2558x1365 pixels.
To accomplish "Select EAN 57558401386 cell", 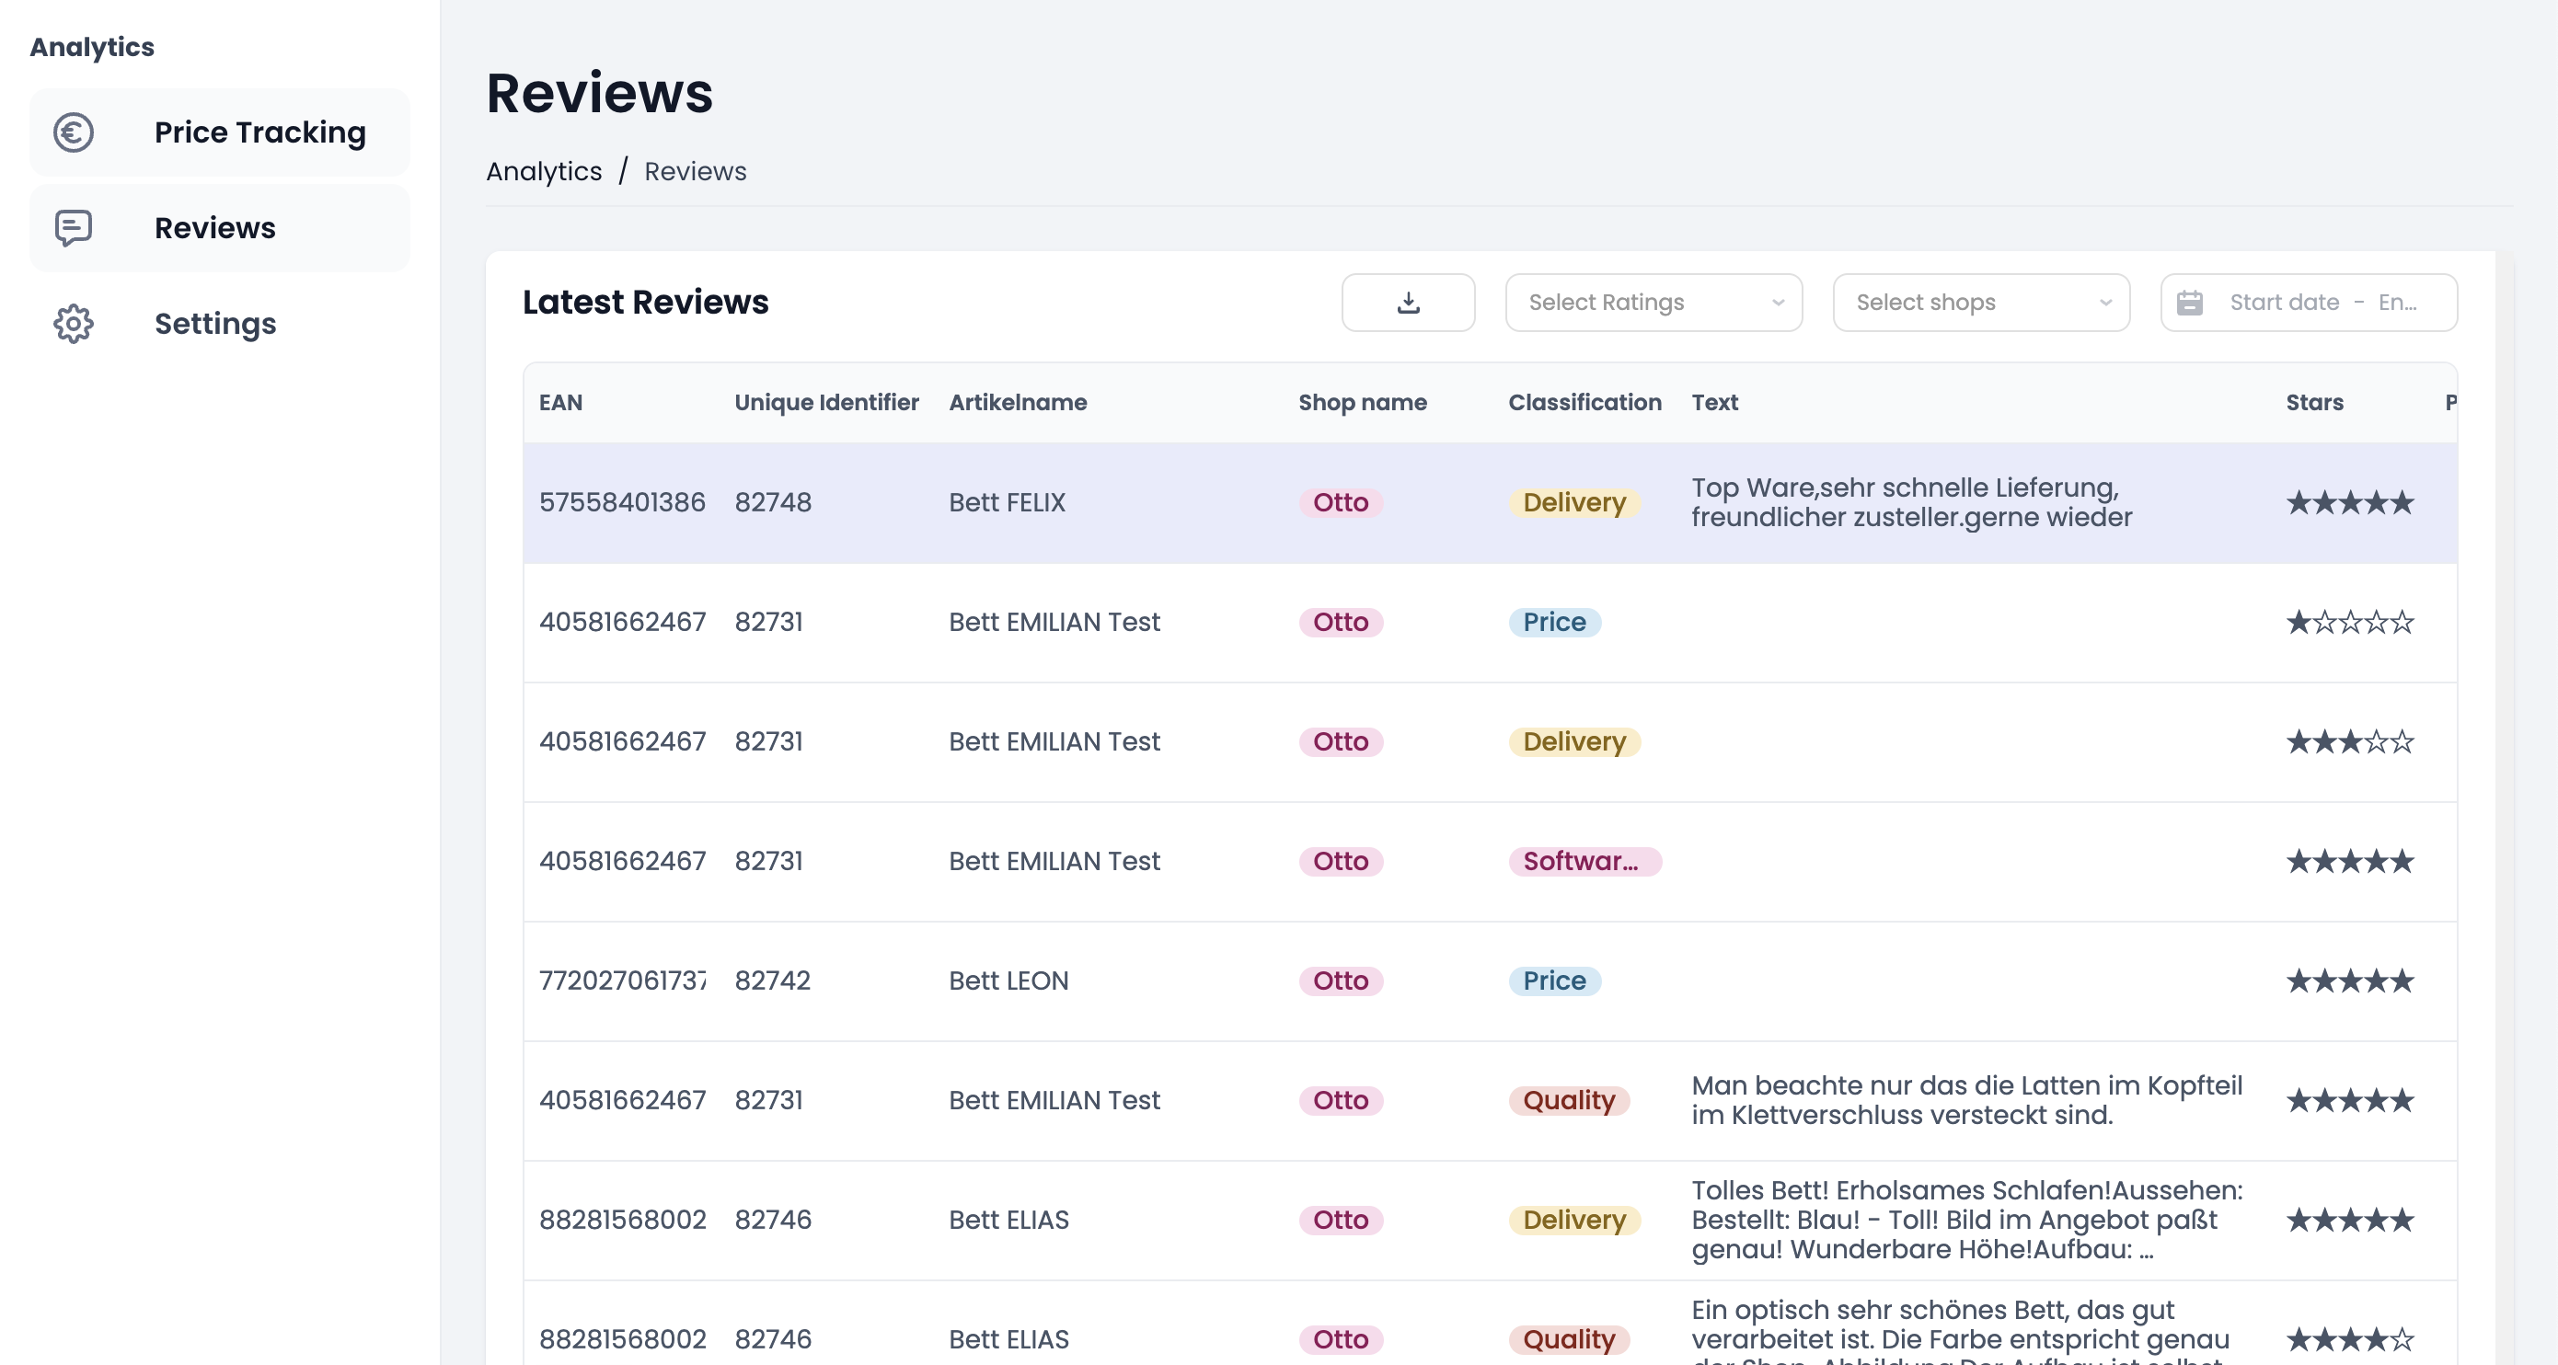I will (622, 502).
